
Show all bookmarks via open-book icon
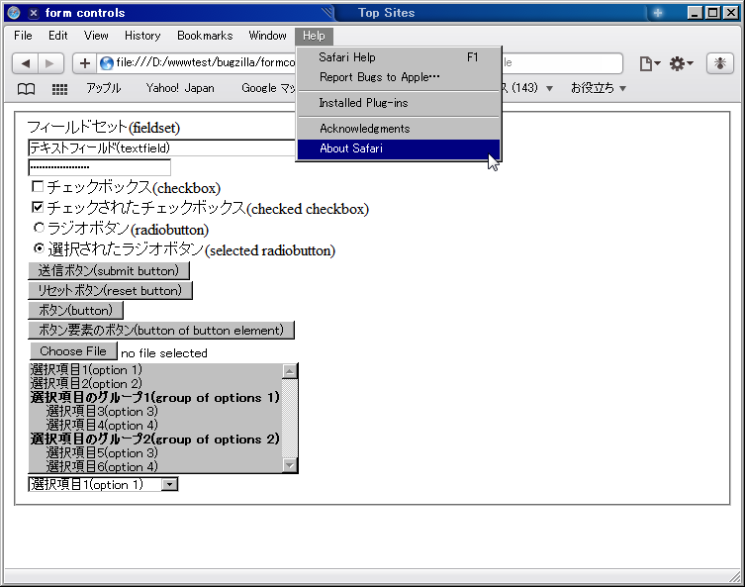[26, 88]
